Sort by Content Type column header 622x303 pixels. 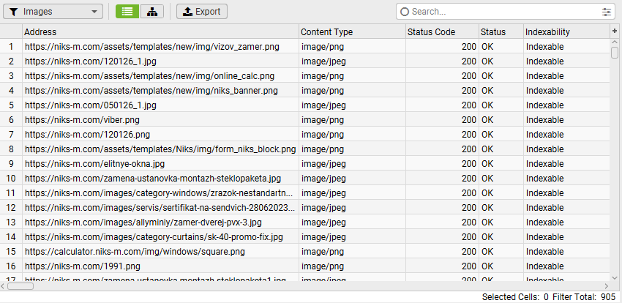pos(352,32)
